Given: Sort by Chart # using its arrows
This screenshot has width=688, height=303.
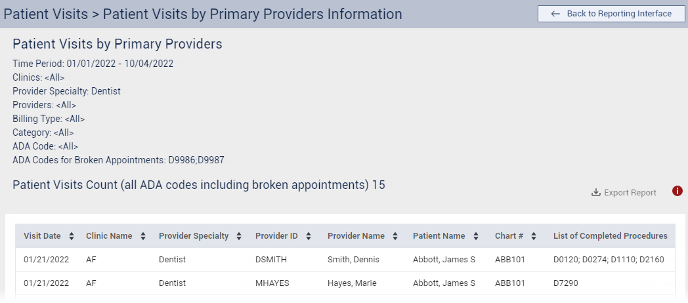Looking at the screenshot, I should point(534,236).
